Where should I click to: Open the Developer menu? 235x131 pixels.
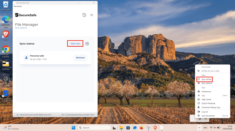[x=18, y=6]
